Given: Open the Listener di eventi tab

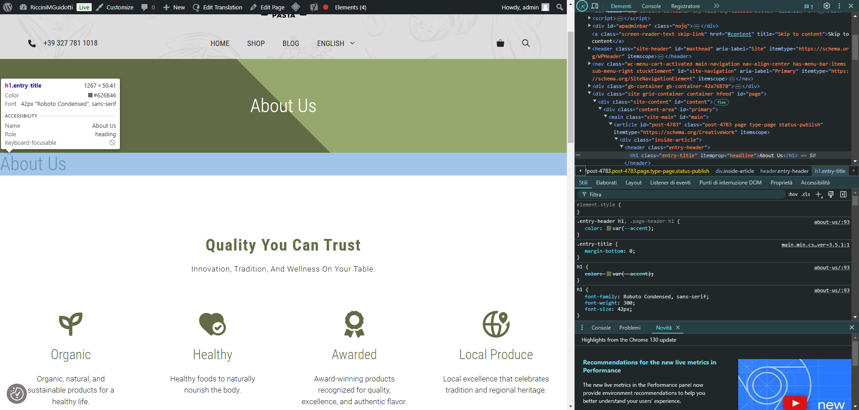Looking at the screenshot, I should point(670,183).
